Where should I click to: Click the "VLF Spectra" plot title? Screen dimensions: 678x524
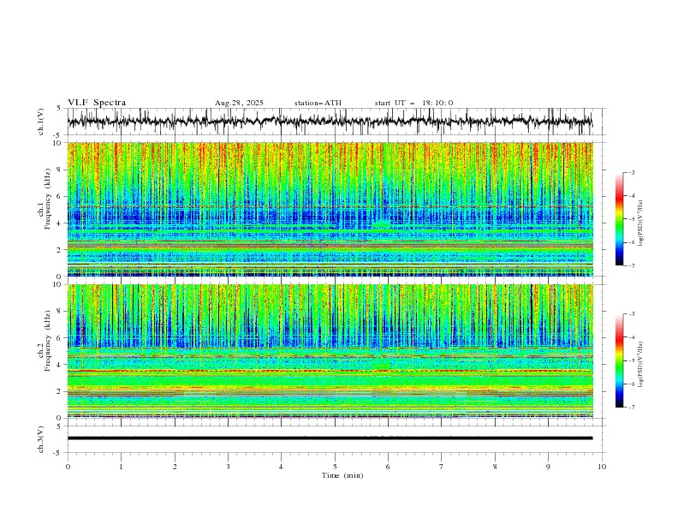coord(97,103)
